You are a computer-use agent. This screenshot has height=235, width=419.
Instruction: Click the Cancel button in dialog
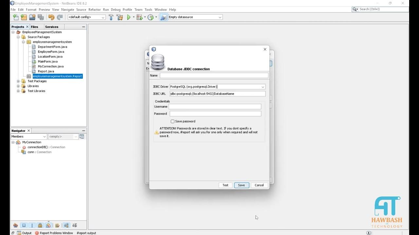click(x=259, y=185)
